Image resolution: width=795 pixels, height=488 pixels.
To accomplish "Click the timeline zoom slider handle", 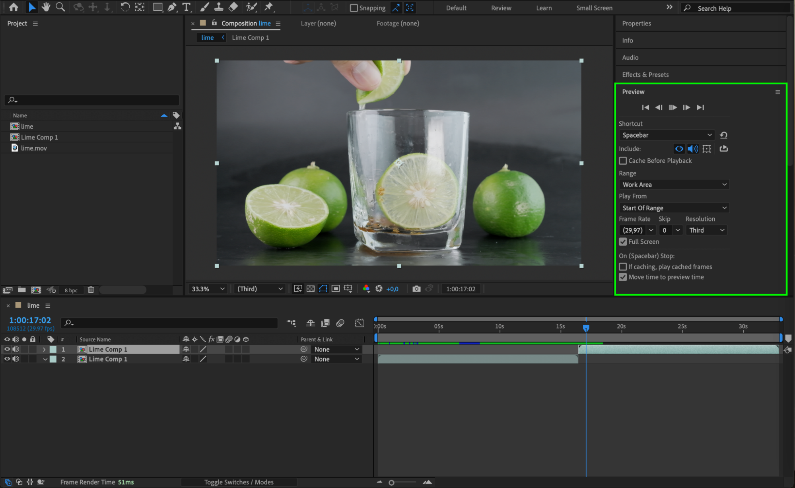I will (391, 482).
